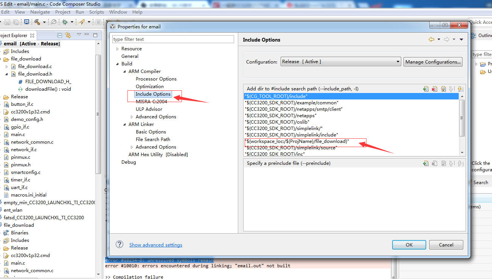Open the Navigate menu

[x=40, y=12]
